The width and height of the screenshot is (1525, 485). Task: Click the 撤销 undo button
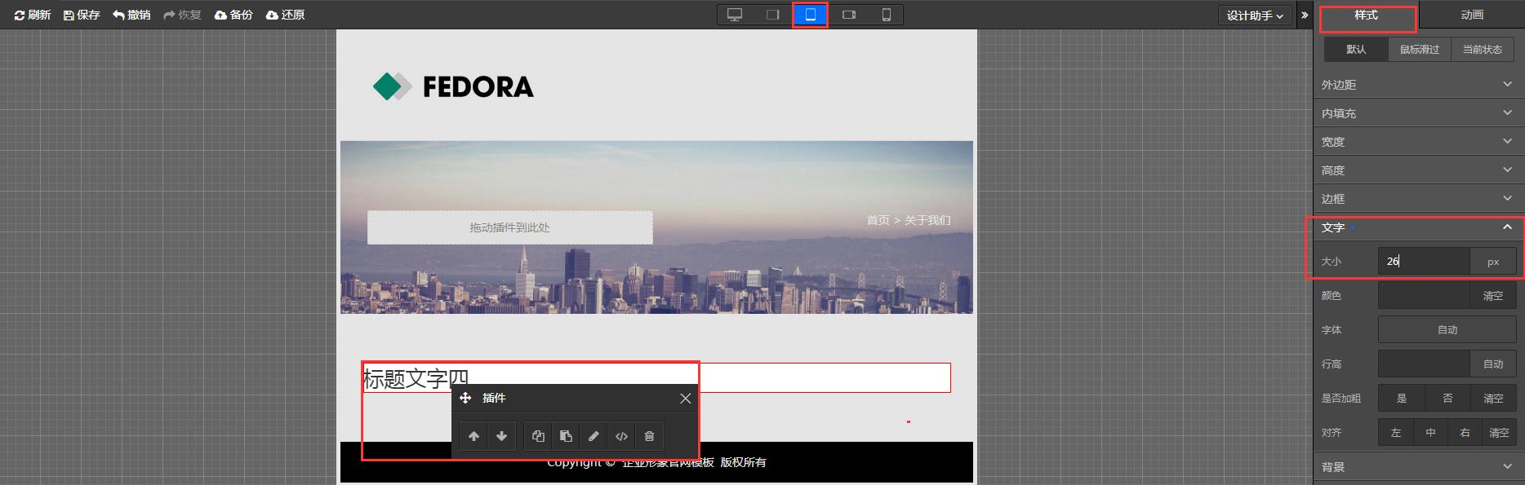tap(131, 15)
